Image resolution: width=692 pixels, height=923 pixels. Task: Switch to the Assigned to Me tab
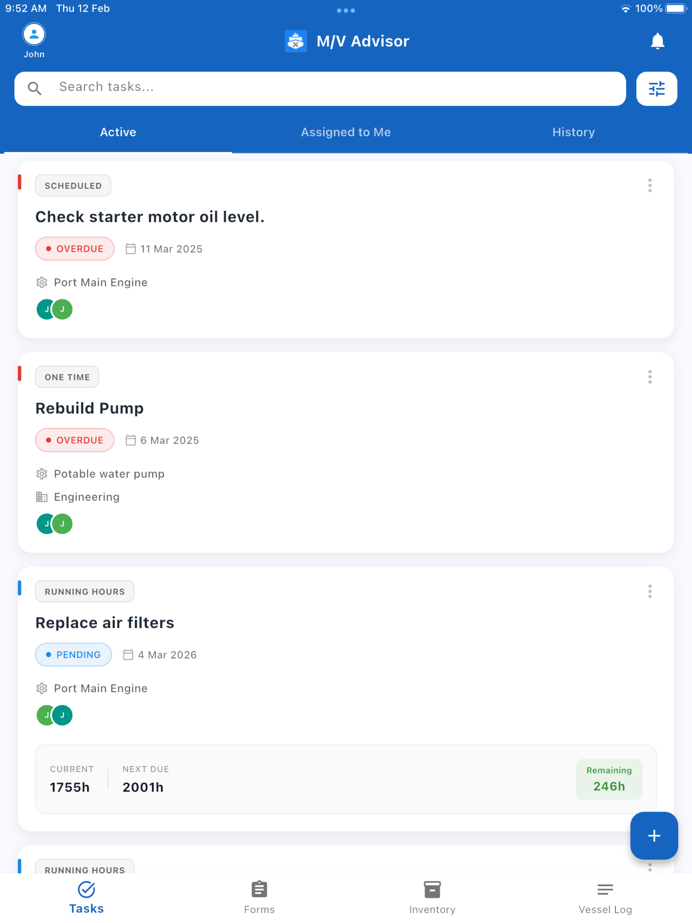click(346, 132)
